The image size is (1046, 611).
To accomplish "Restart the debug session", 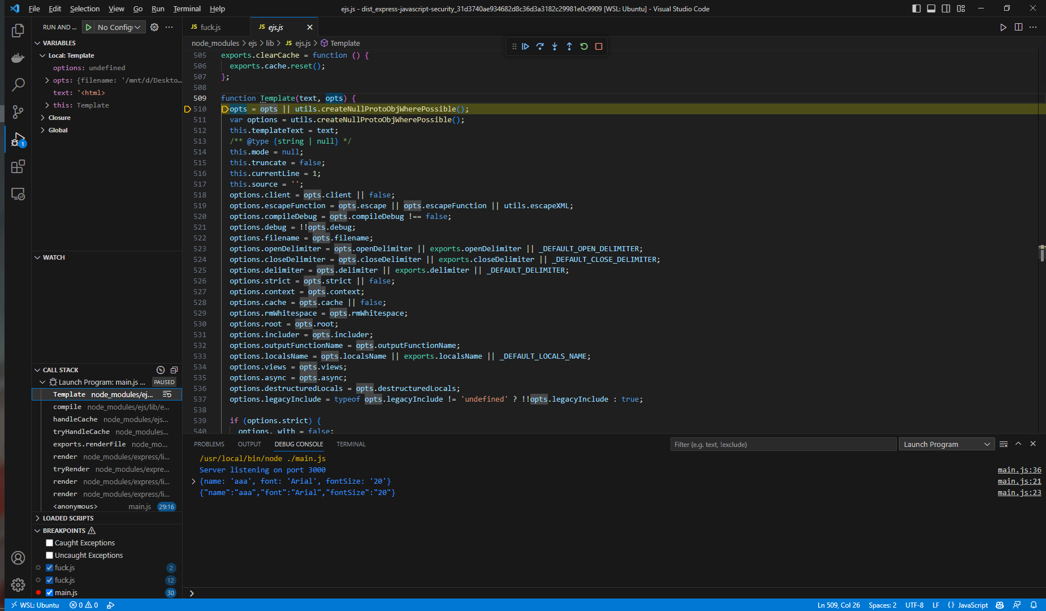I will (584, 46).
